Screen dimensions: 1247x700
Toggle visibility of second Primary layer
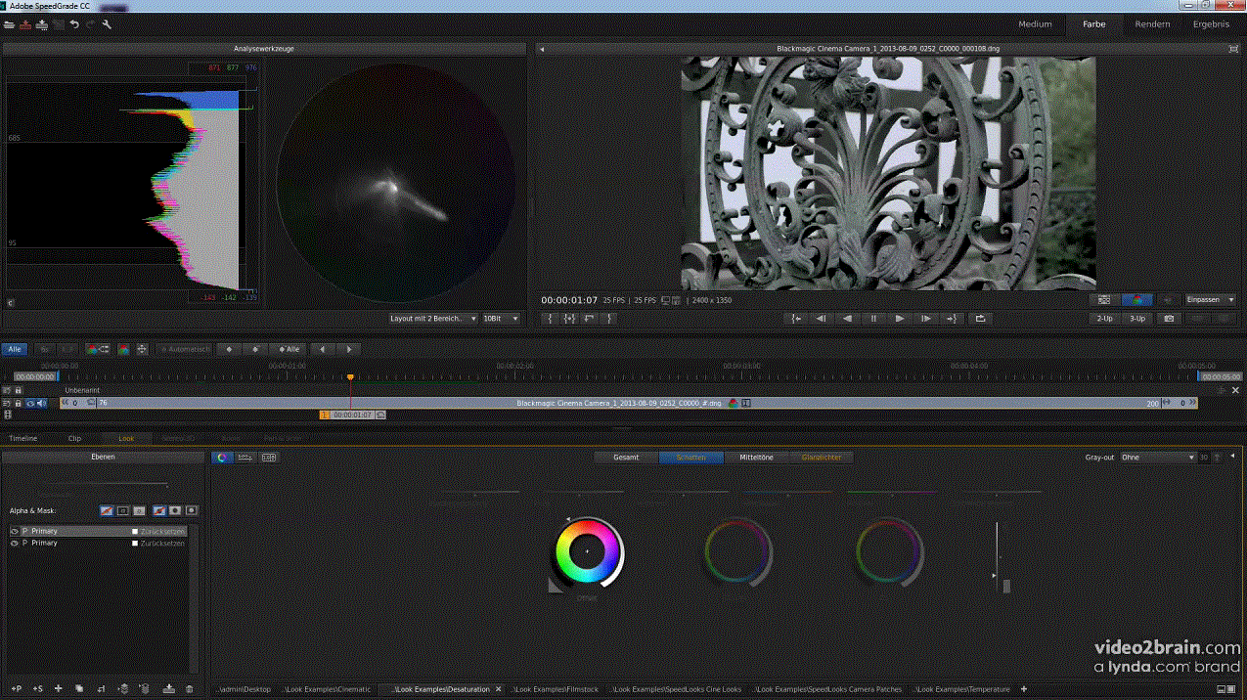[x=14, y=543]
